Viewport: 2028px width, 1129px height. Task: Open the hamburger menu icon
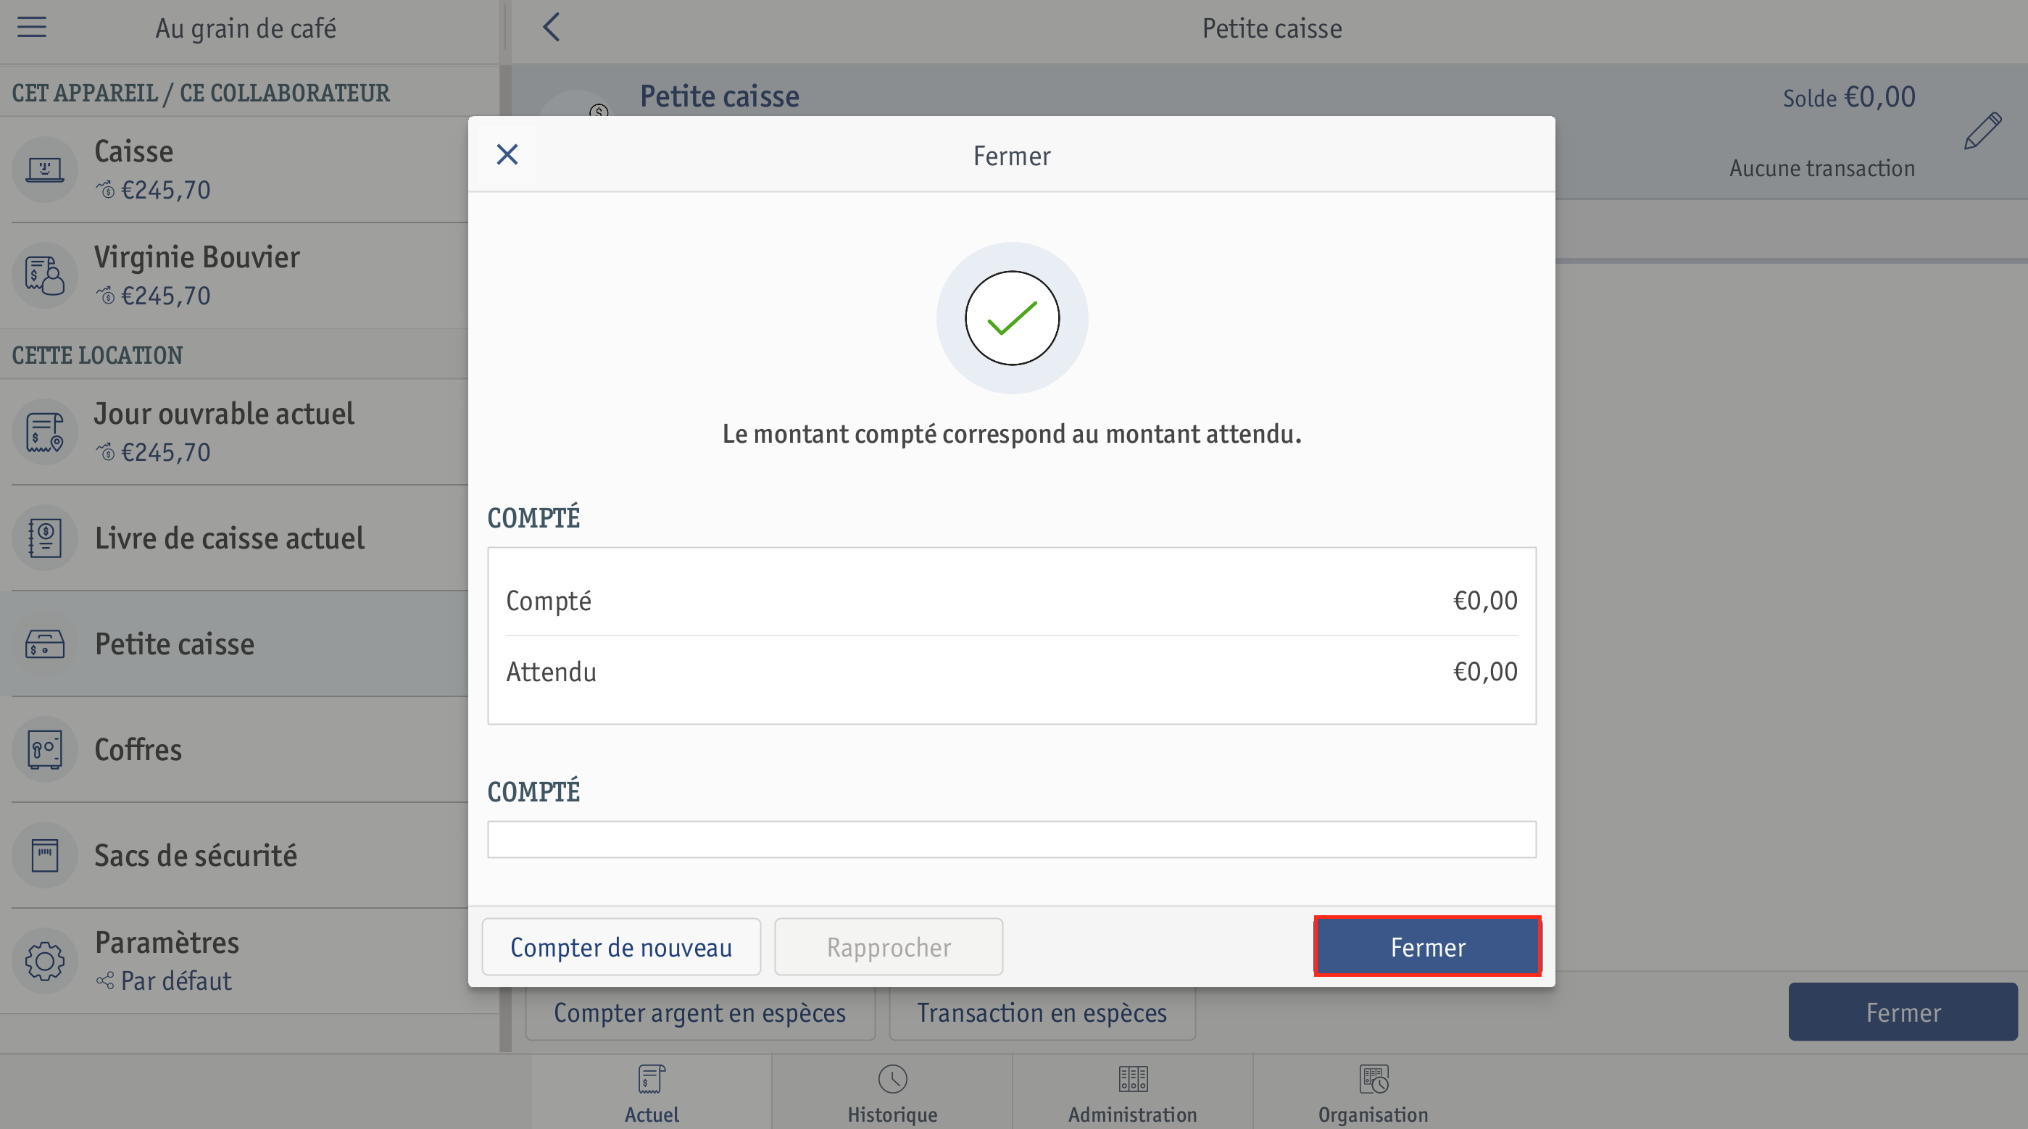pyautogui.click(x=33, y=28)
